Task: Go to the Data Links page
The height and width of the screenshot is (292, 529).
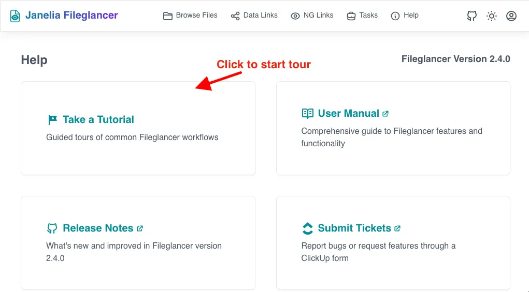Action: coord(254,16)
